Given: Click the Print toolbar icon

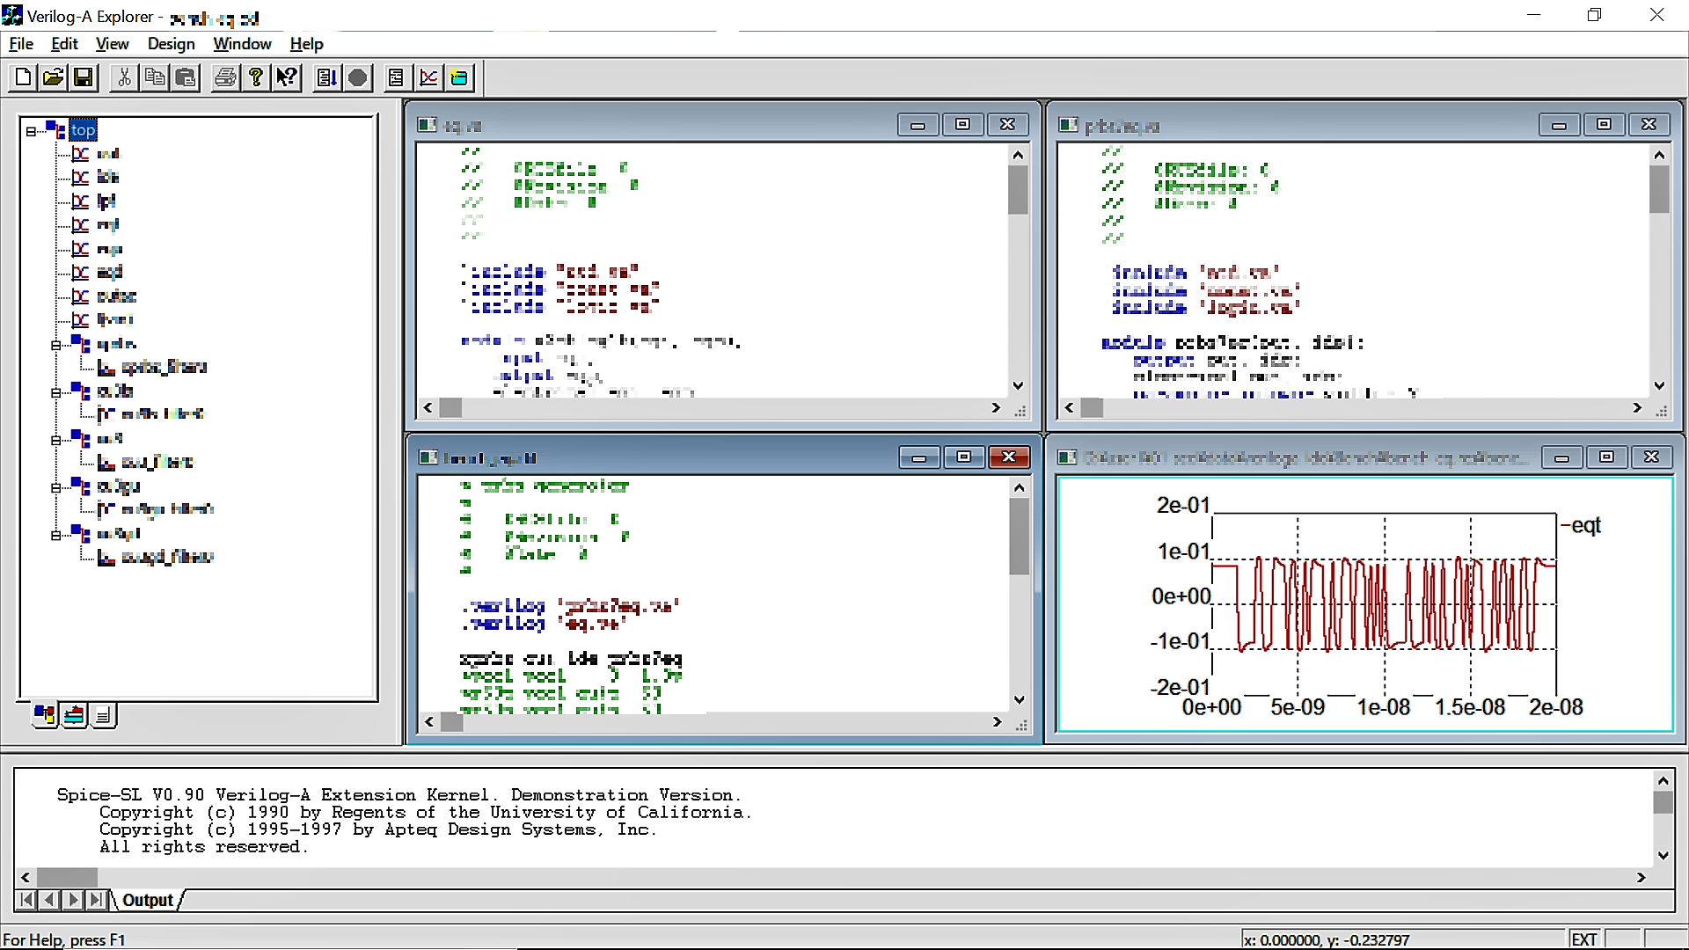Looking at the screenshot, I should tap(225, 78).
